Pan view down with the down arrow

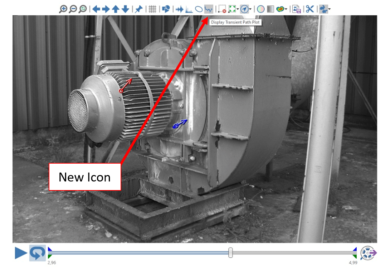125,9
